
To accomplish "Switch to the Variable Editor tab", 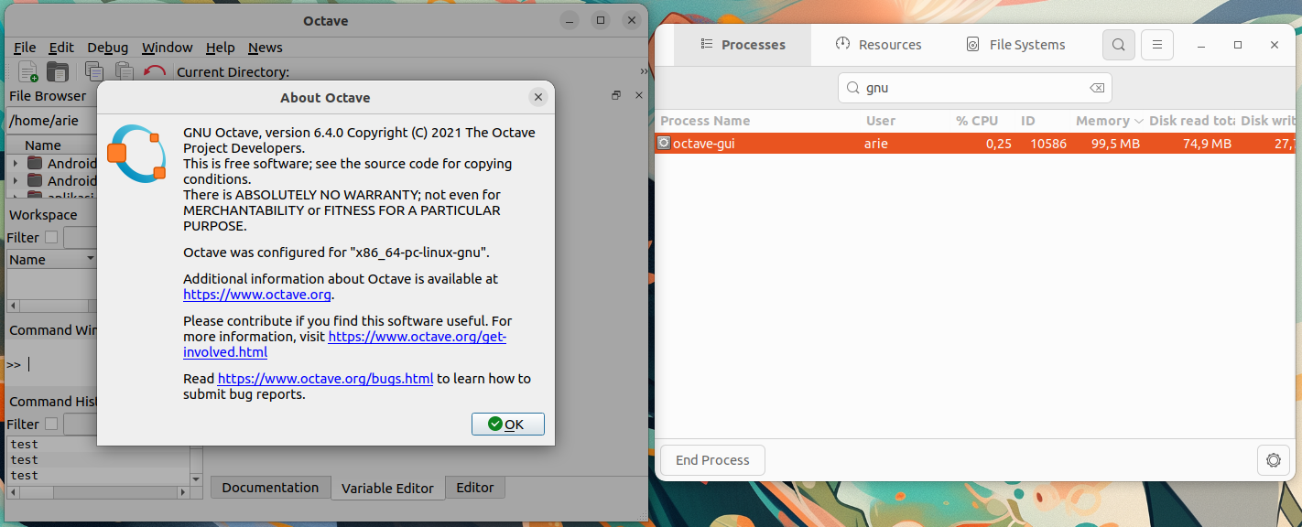I will (x=387, y=488).
